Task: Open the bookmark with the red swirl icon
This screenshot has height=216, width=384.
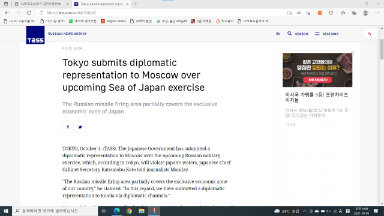Action: point(224,22)
